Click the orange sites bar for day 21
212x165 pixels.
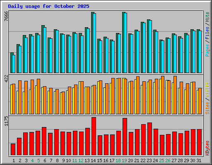click(138, 95)
